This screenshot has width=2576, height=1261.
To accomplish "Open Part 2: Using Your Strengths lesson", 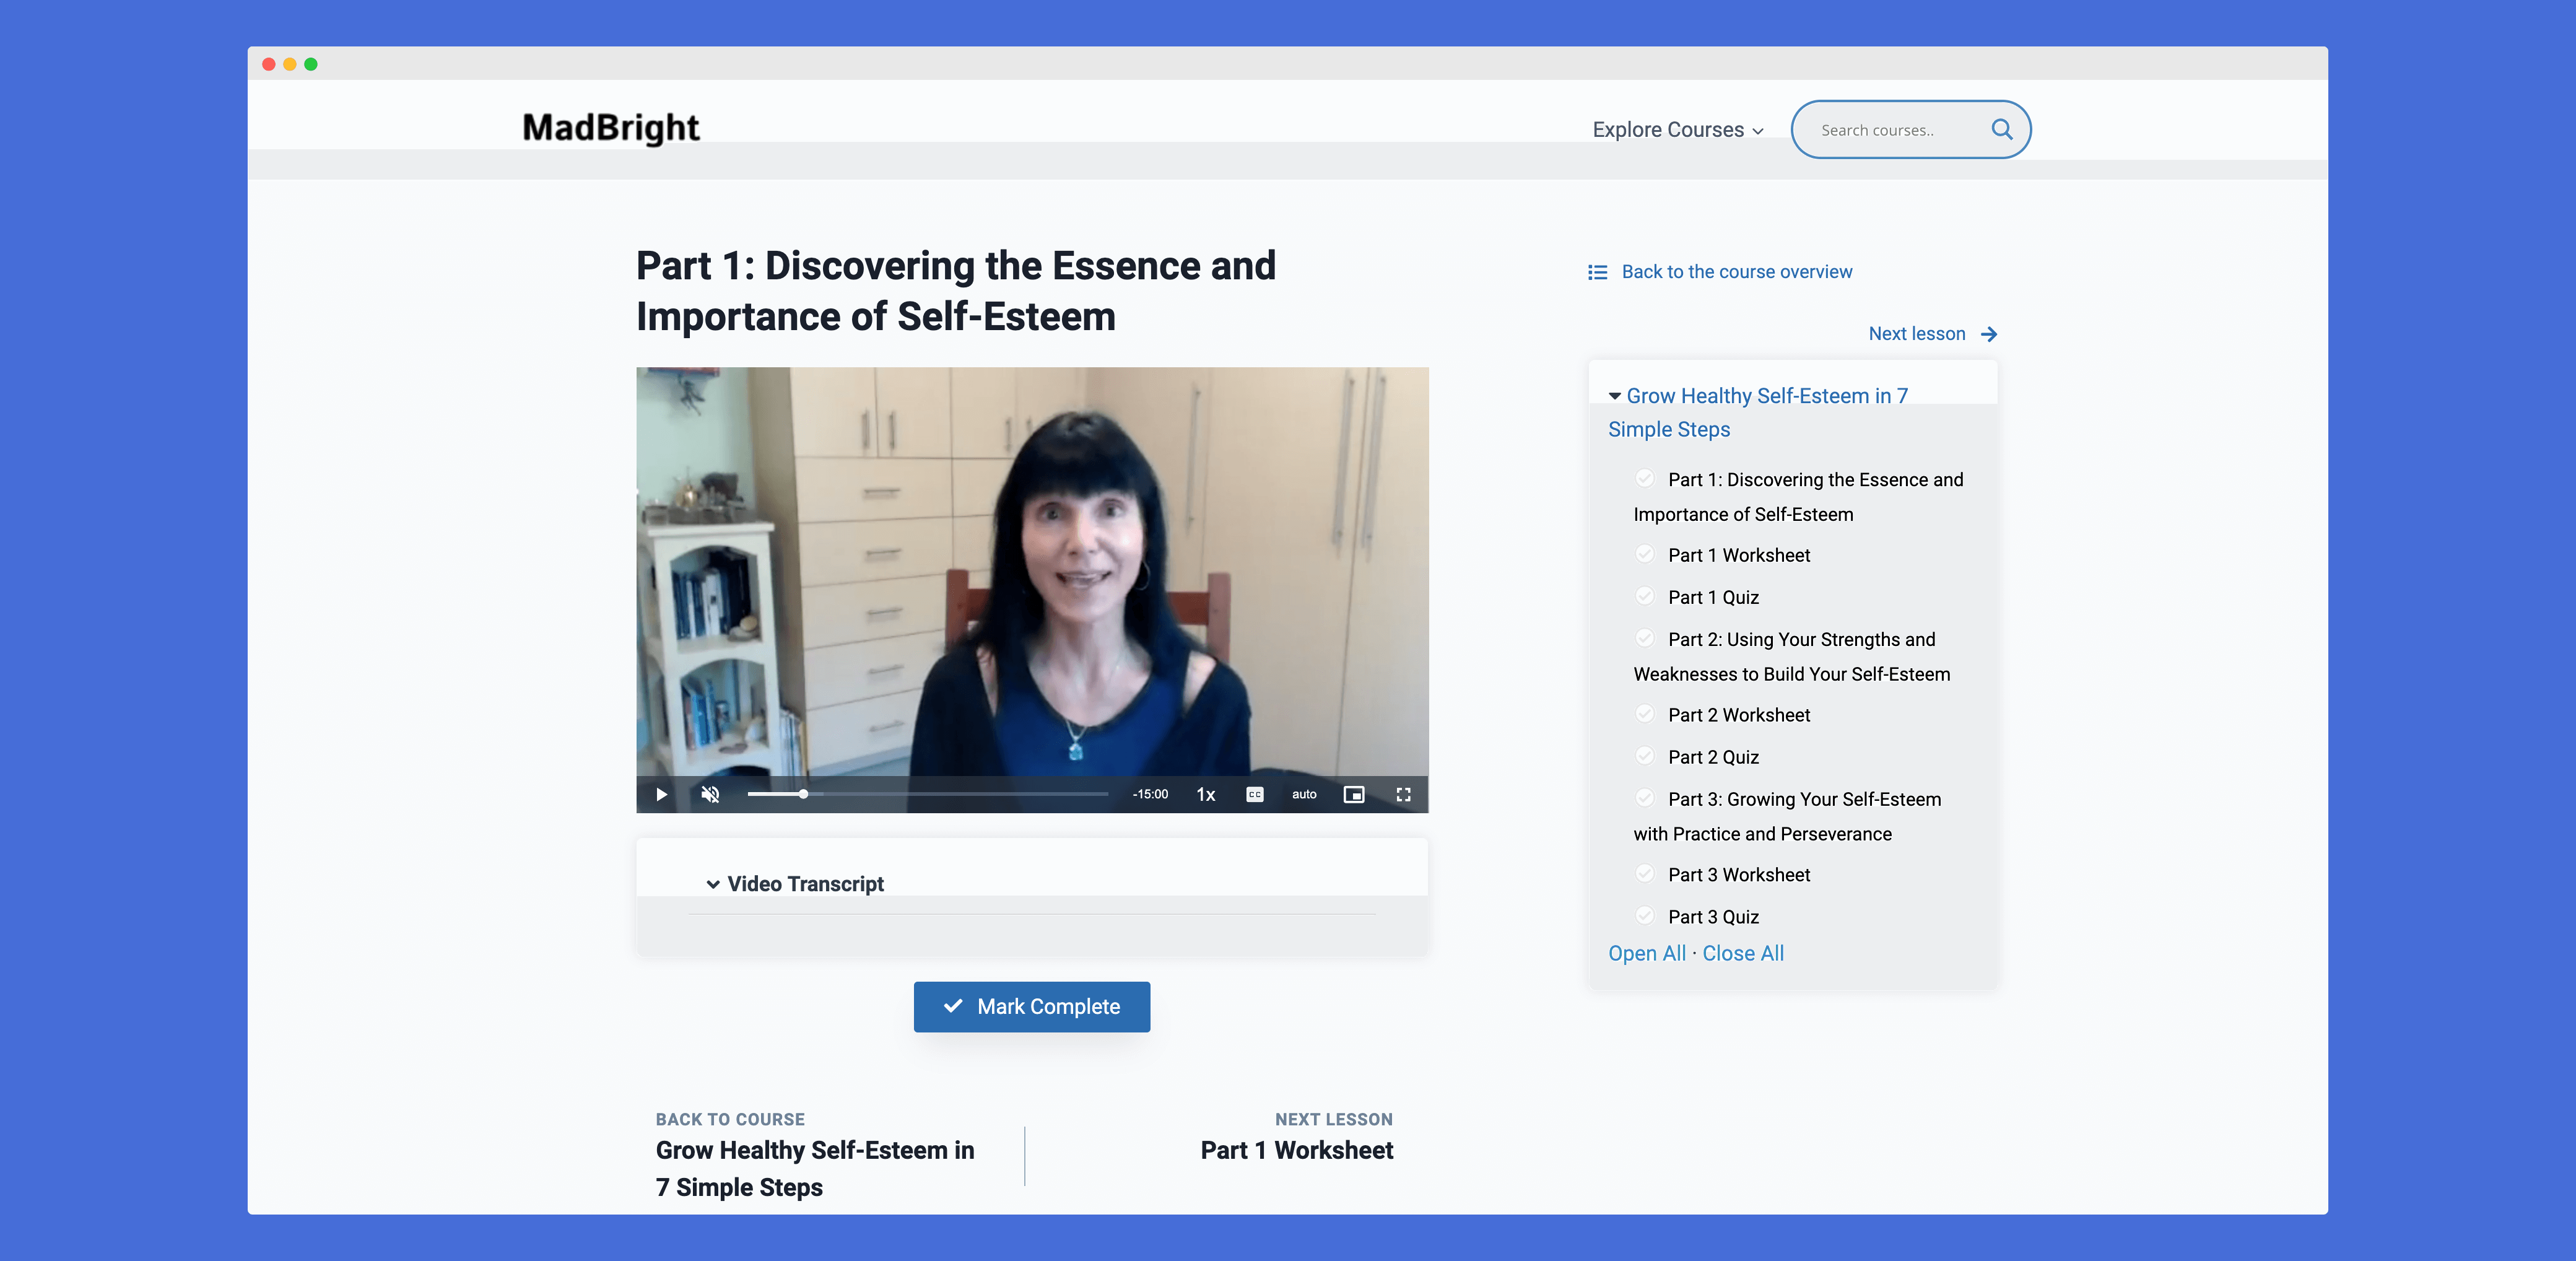I will tap(1792, 656).
